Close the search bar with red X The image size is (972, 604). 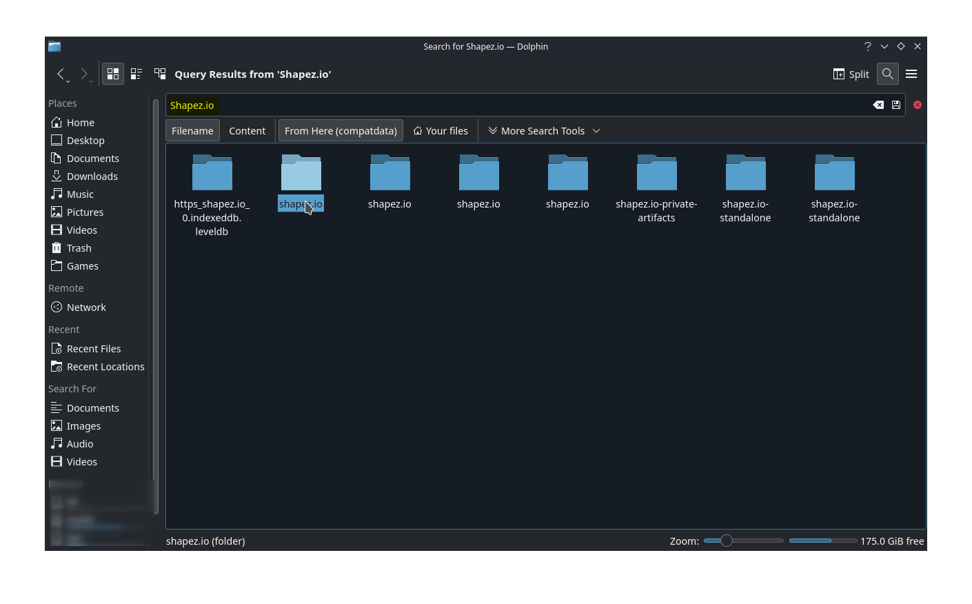click(918, 105)
